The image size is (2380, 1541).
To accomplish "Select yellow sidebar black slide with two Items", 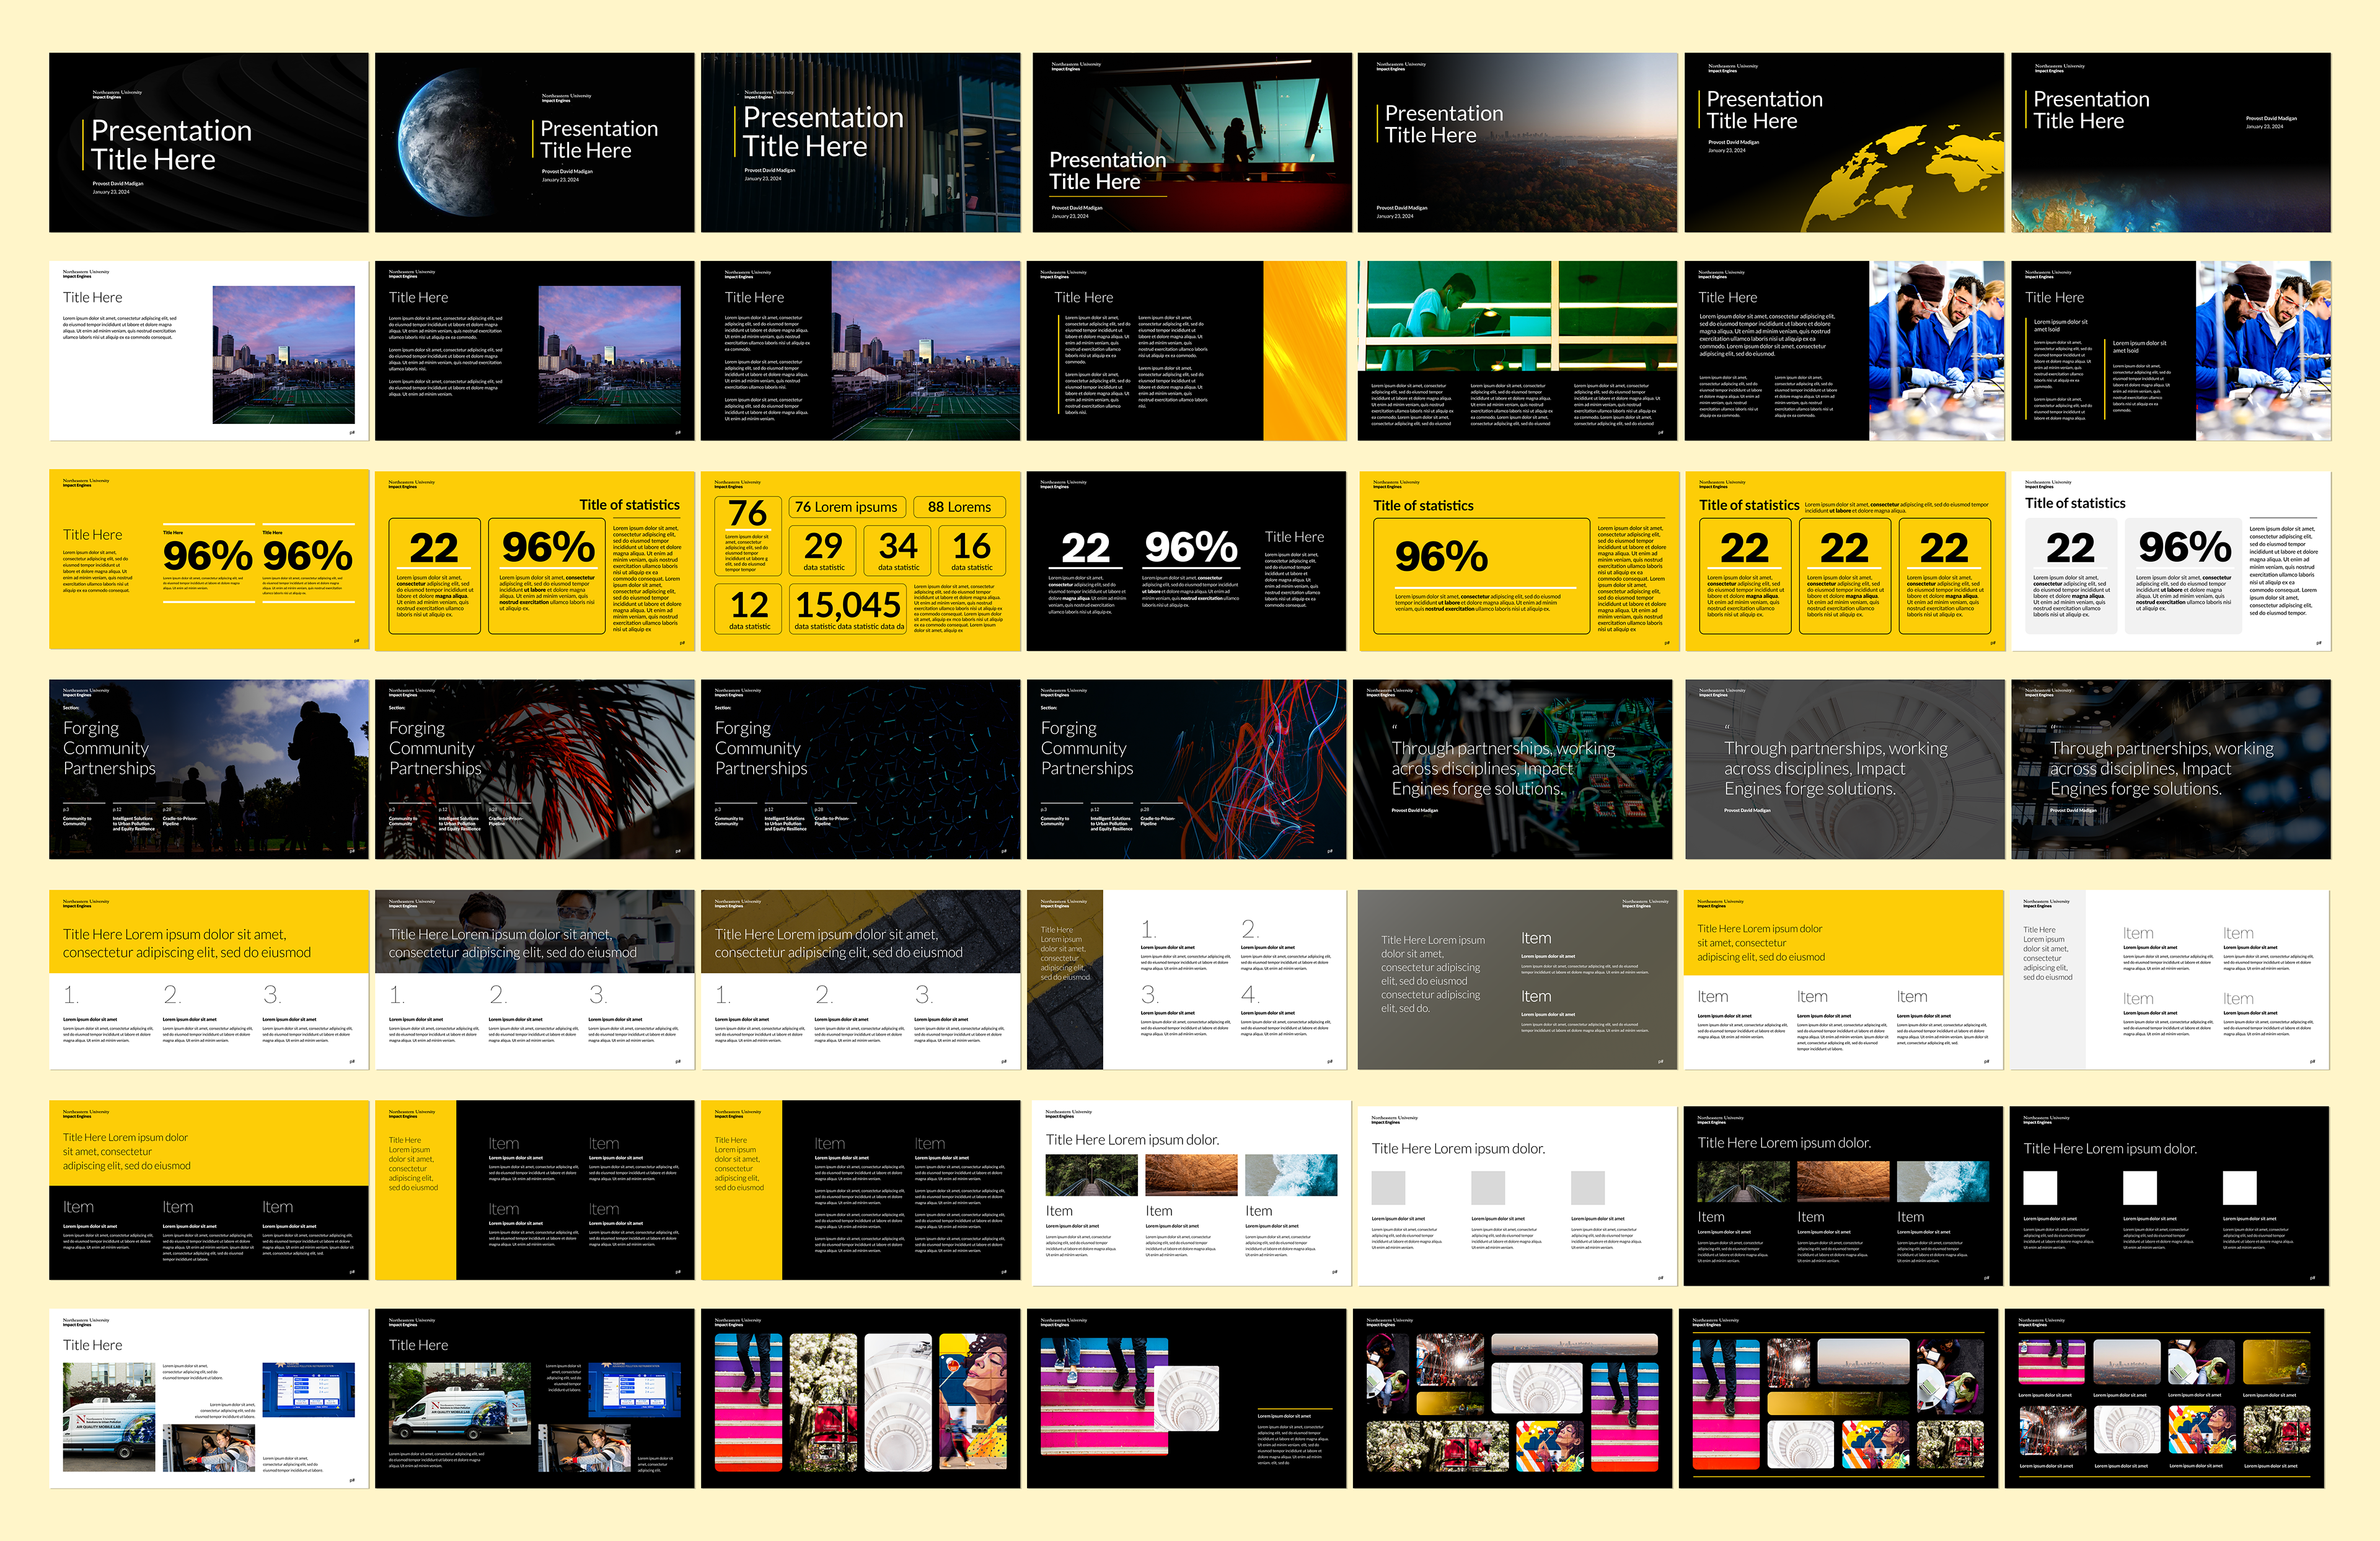I will 861,1190.
